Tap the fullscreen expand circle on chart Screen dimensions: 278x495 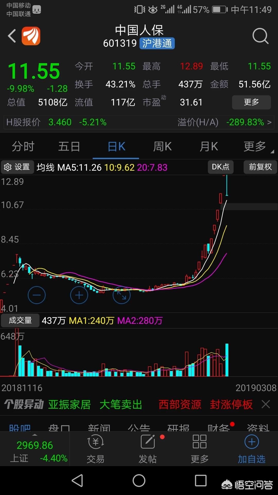point(121,295)
